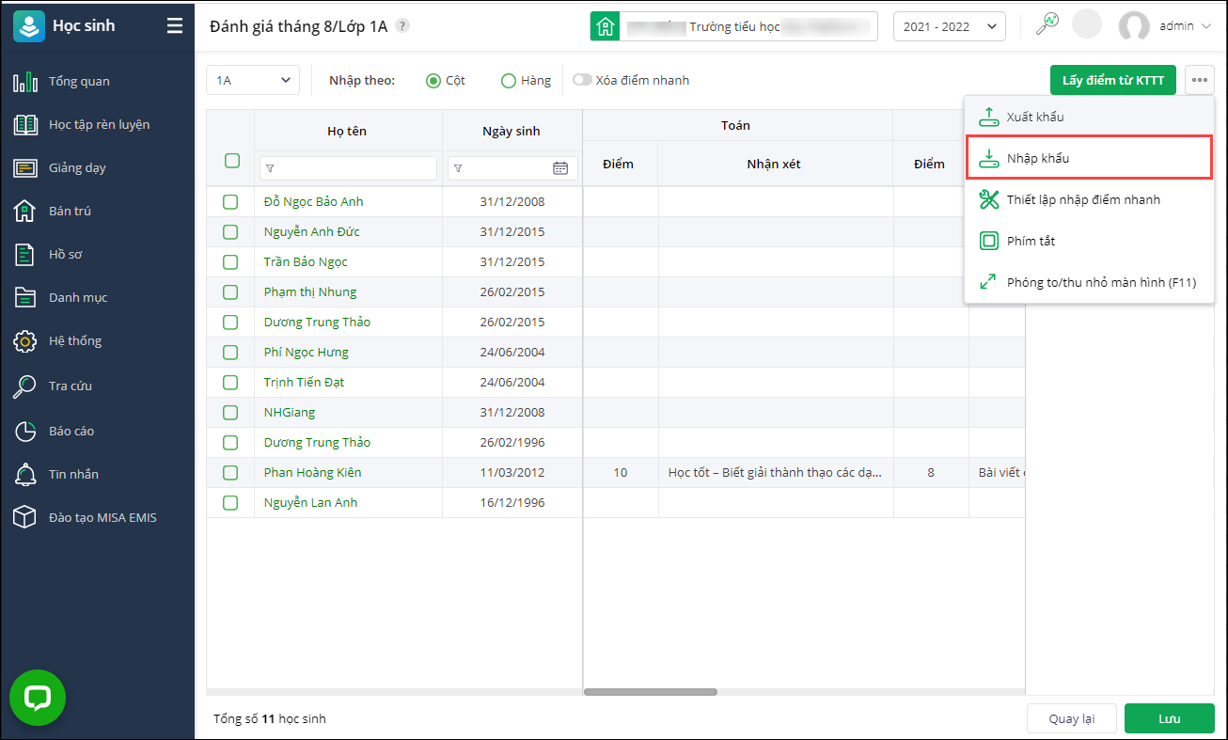Viewport: 1228px width, 740px height.
Task: Go to Bán trú house icon
Action: click(25, 212)
